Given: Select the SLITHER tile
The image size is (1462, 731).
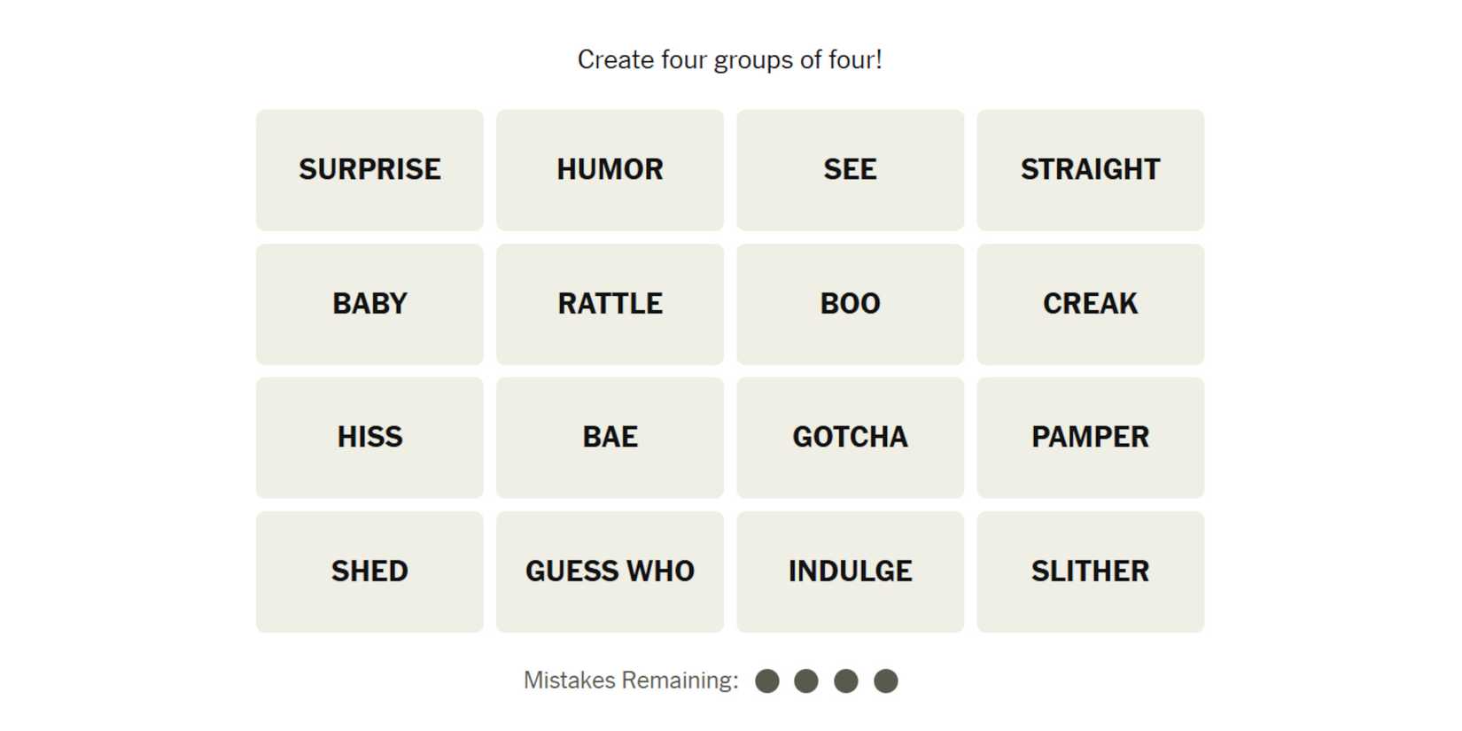Looking at the screenshot, I should 1090,572.
